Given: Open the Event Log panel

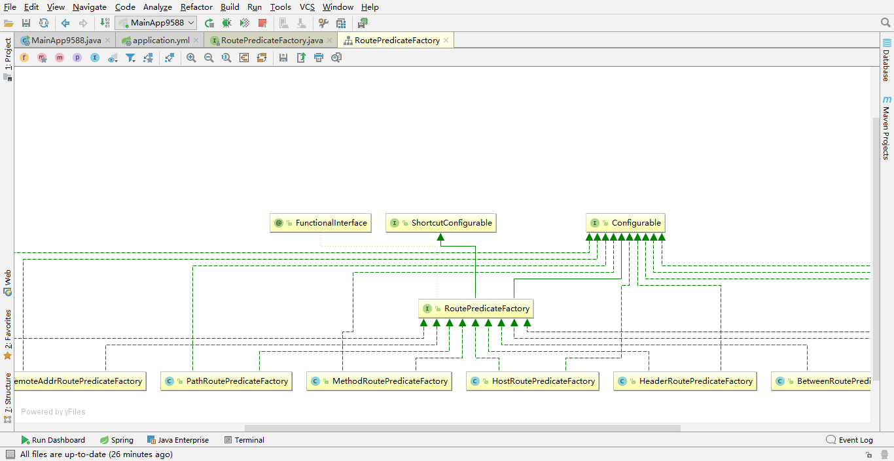Looking at the screenshot, I should (x=849, y=440).
